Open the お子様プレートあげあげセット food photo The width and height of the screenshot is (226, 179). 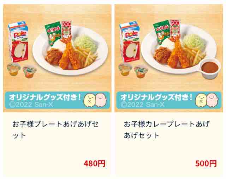point(57,58)
